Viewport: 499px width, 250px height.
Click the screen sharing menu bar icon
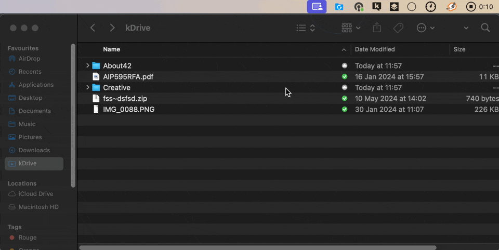tap(317, 7)
